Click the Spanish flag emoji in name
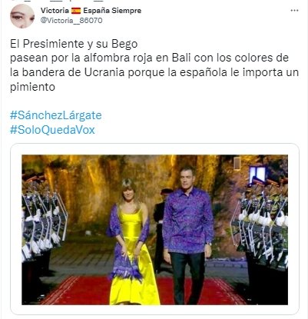Screen dimensions: 308x319 [76, 11]
